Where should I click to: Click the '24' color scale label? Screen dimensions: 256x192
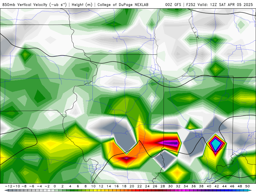[147, 186]
